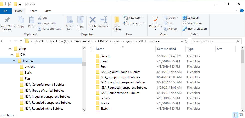
Task: Open the New item dropdown
Action: tap(133, 18)
